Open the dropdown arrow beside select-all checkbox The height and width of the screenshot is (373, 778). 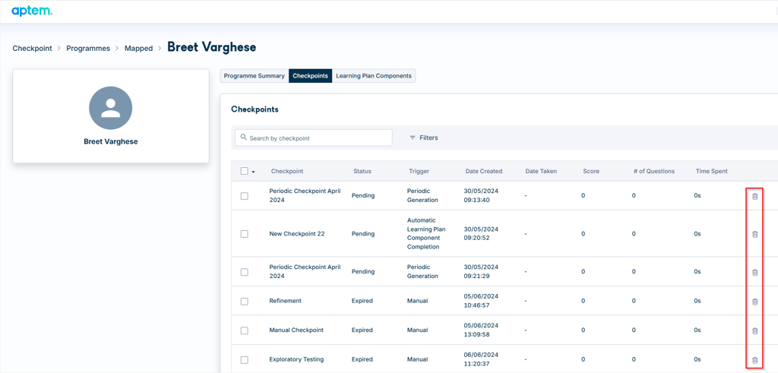254,172
